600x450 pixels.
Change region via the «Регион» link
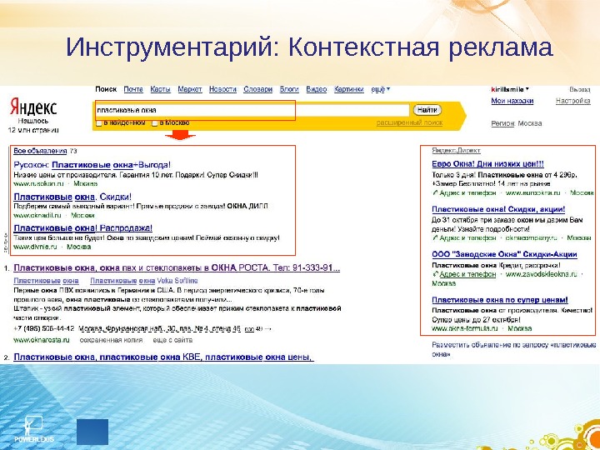(x=502, y=123)
